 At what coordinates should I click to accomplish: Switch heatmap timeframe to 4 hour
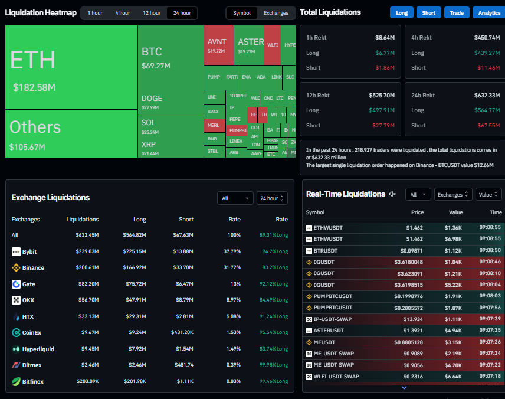pos(123,12)
